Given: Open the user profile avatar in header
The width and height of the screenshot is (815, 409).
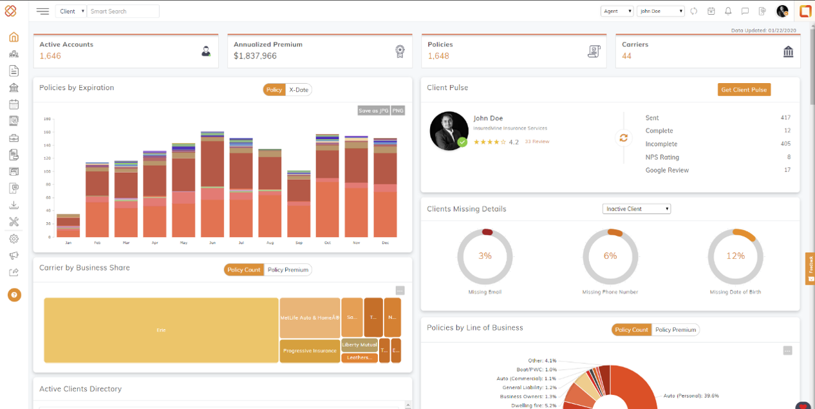Looking at the screenshot, I should (x=782, y=11).
